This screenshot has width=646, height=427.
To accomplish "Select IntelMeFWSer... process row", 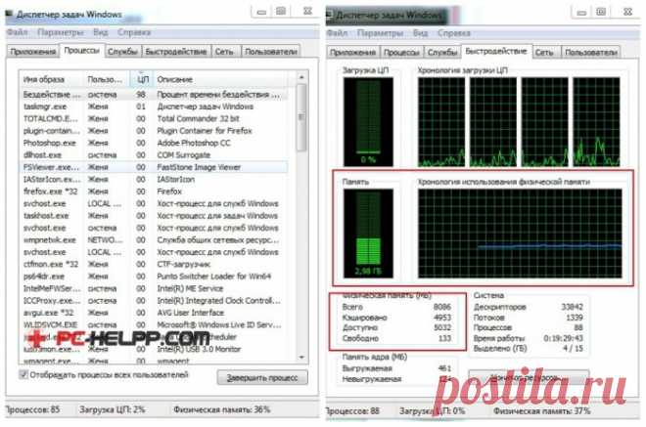I will (x=154, y=288).
